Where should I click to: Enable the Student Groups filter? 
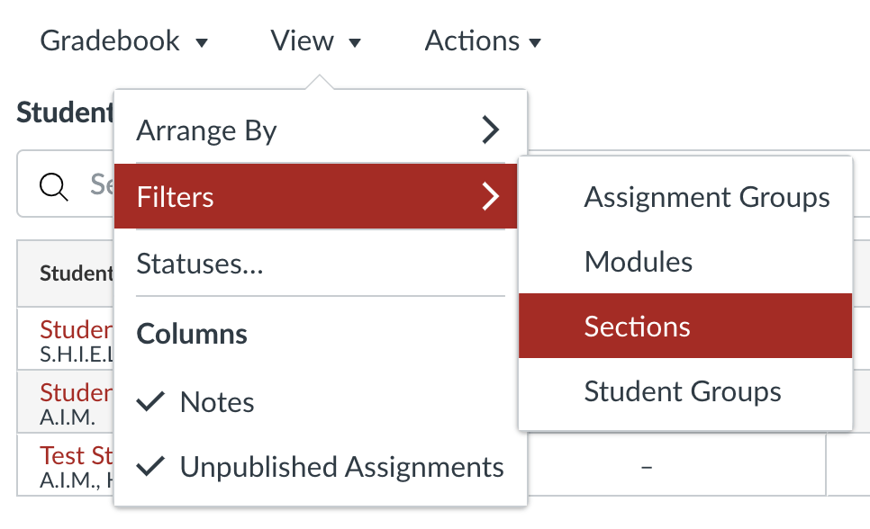(x=682, y=391)
